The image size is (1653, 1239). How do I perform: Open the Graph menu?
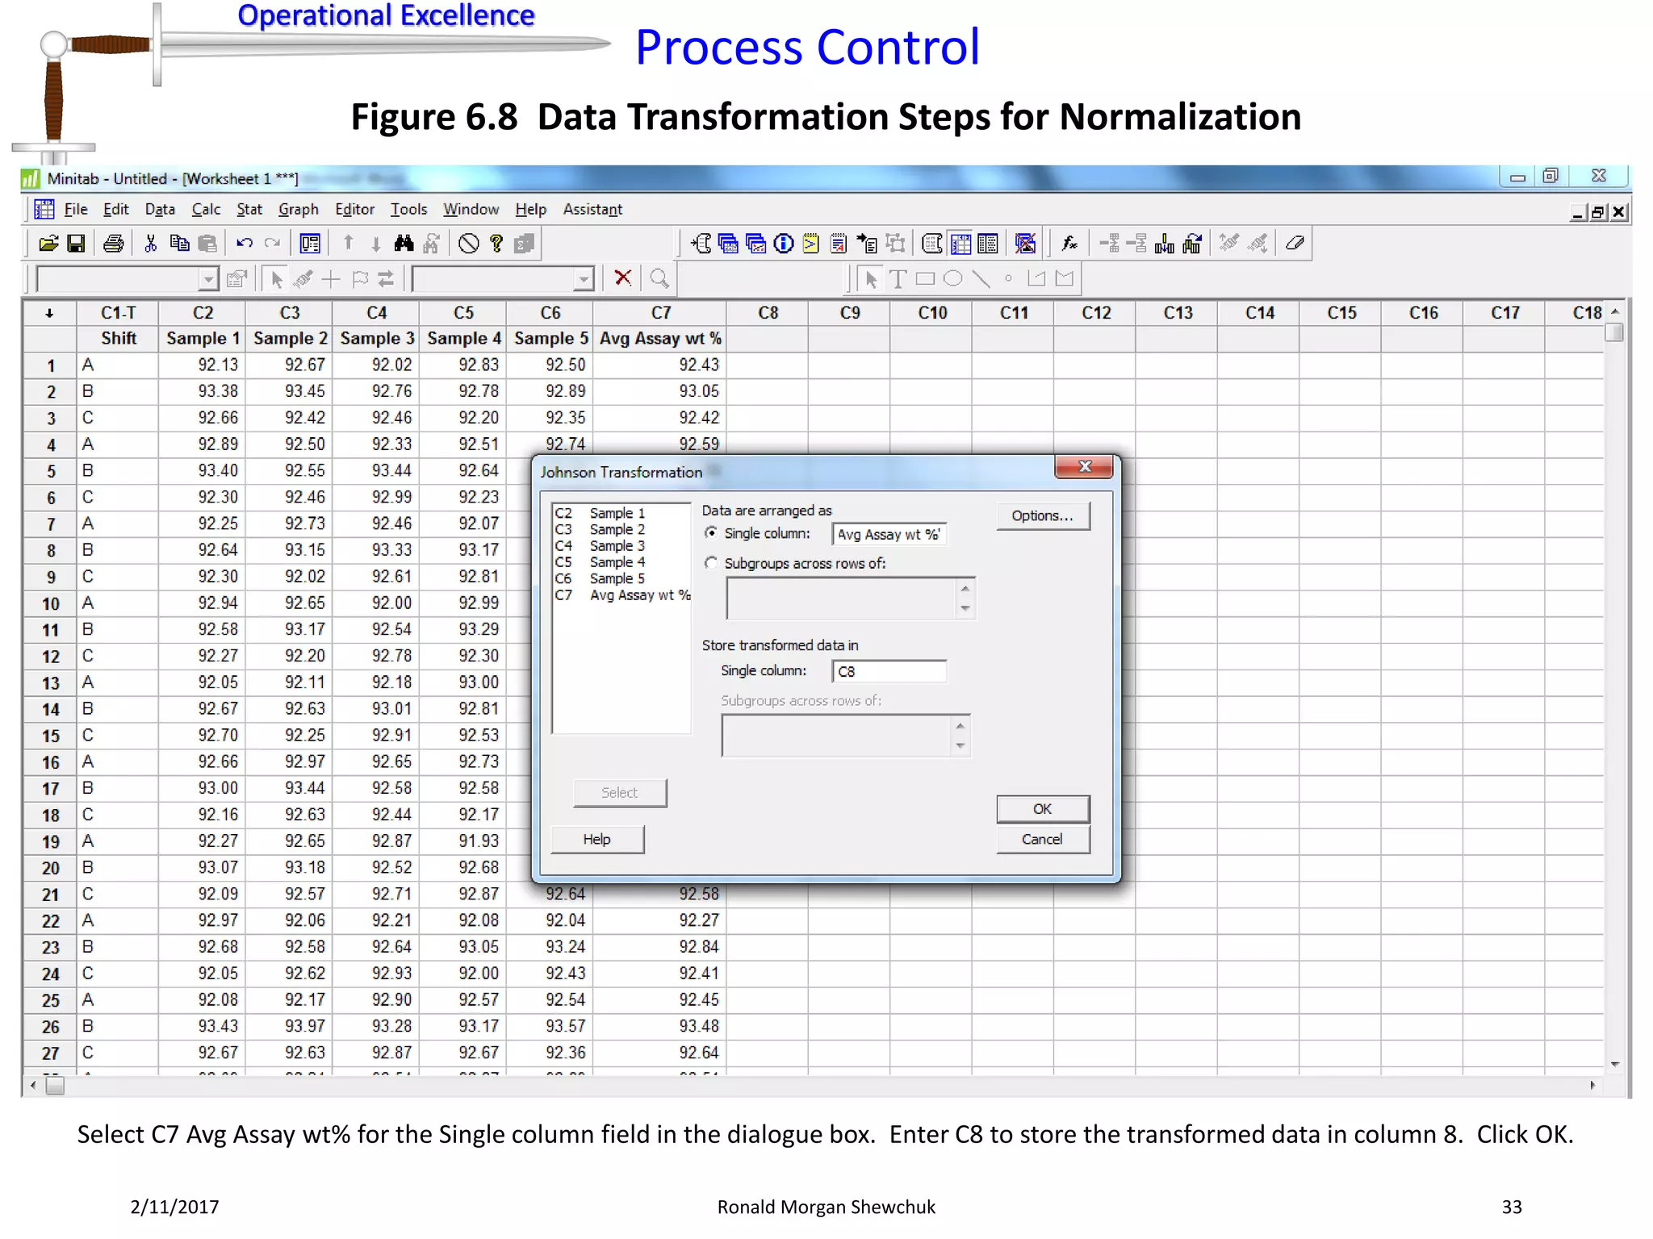click(299, 210)
